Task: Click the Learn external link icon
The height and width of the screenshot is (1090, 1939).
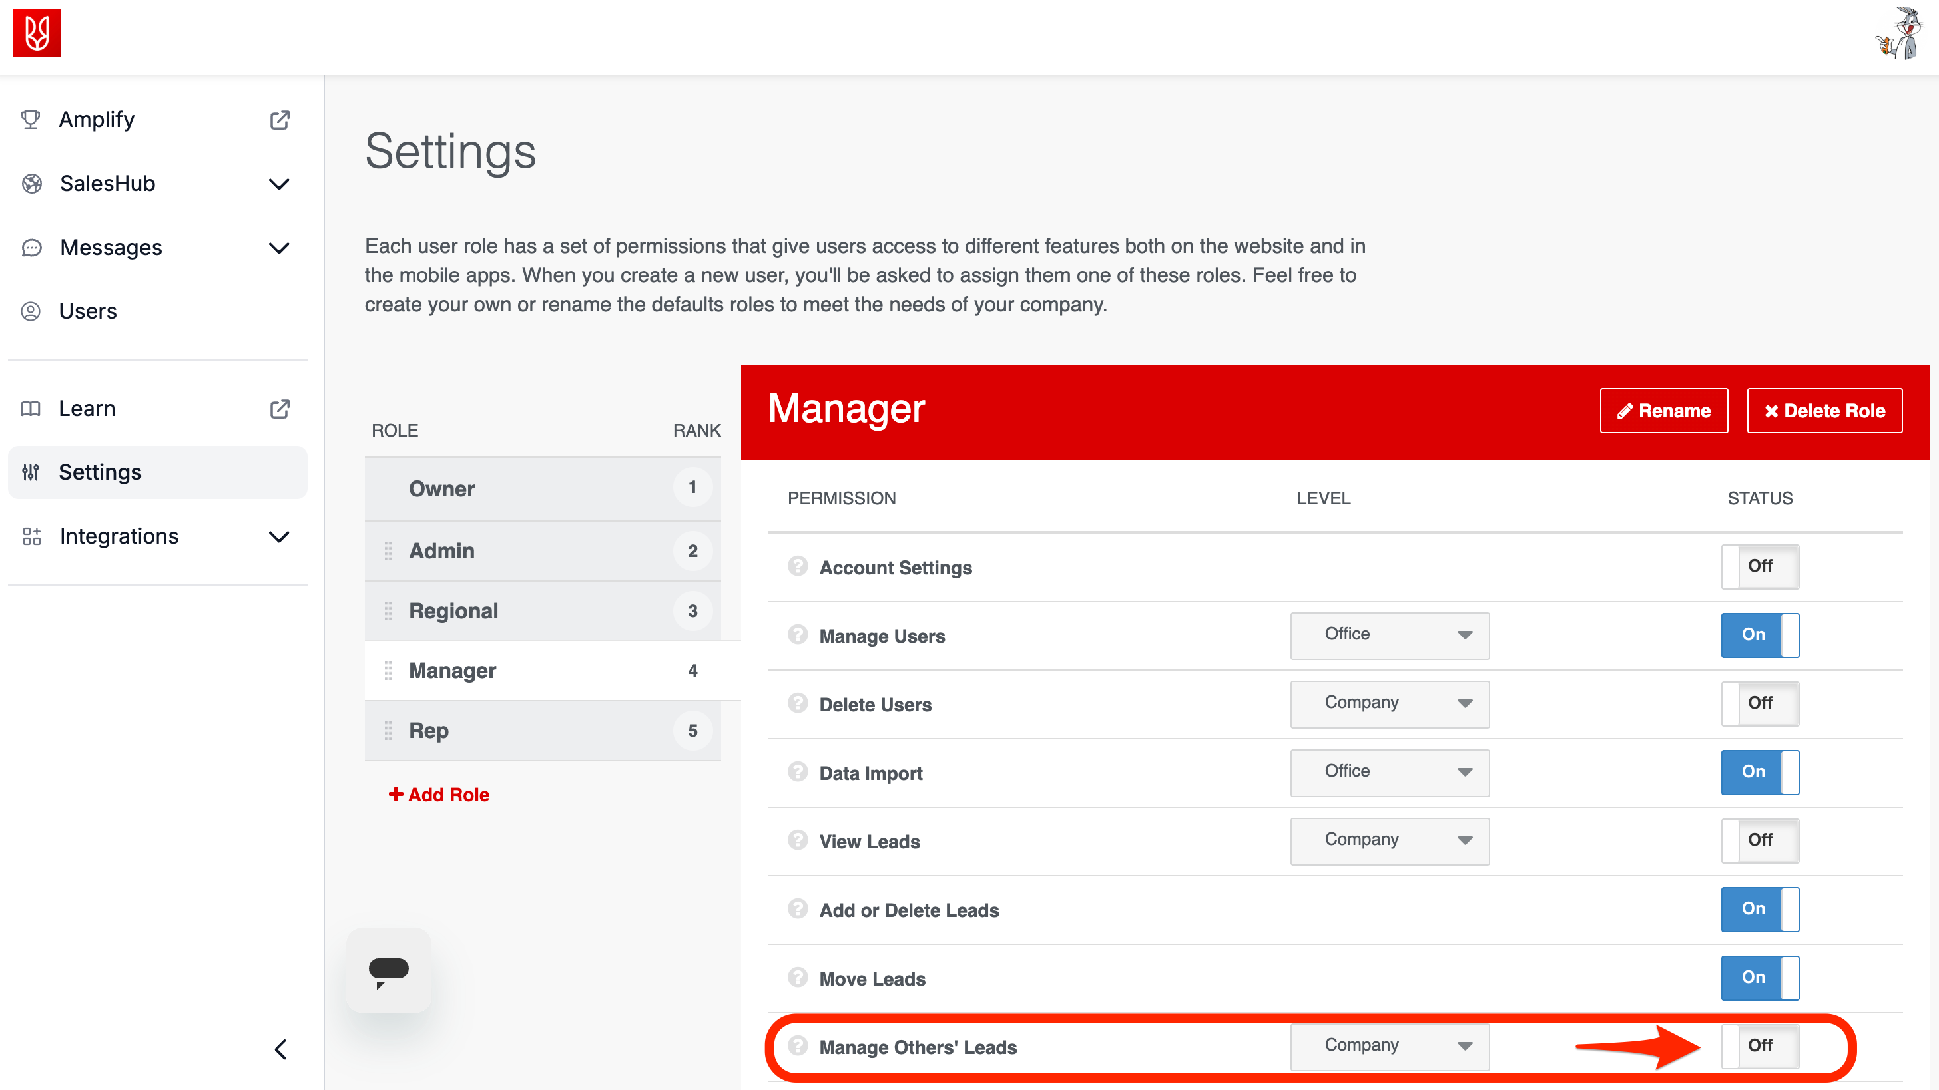Action: pos(279,409)
